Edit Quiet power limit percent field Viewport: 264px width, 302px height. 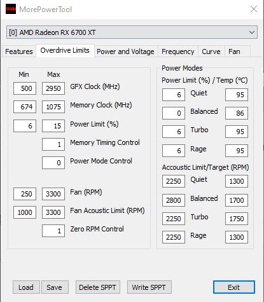174,95
